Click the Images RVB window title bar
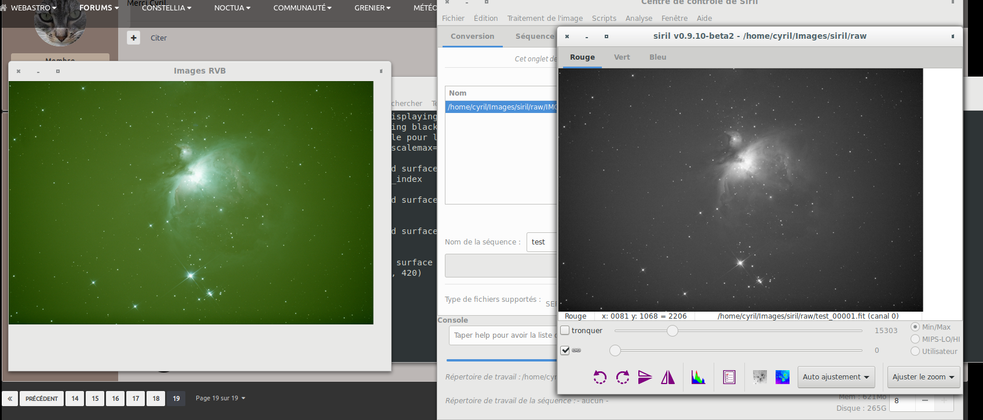983x420 pixels. coord(200,71)
